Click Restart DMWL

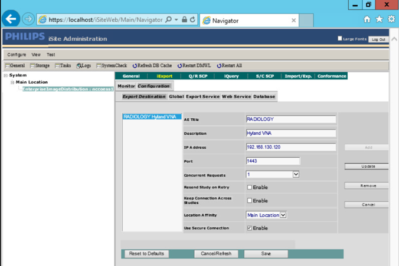point(194,65)
